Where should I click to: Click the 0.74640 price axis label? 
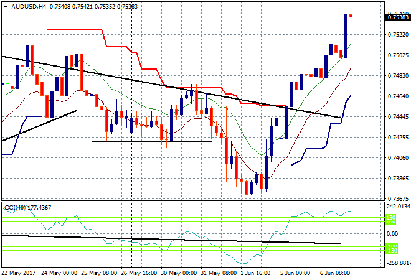(398, 96)
